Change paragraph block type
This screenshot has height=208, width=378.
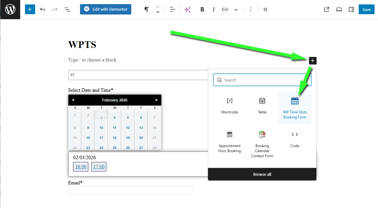click(x=146, y=9)
